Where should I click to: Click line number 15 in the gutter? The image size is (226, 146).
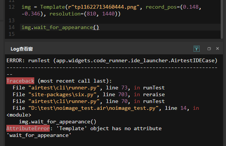pos(12,34)
